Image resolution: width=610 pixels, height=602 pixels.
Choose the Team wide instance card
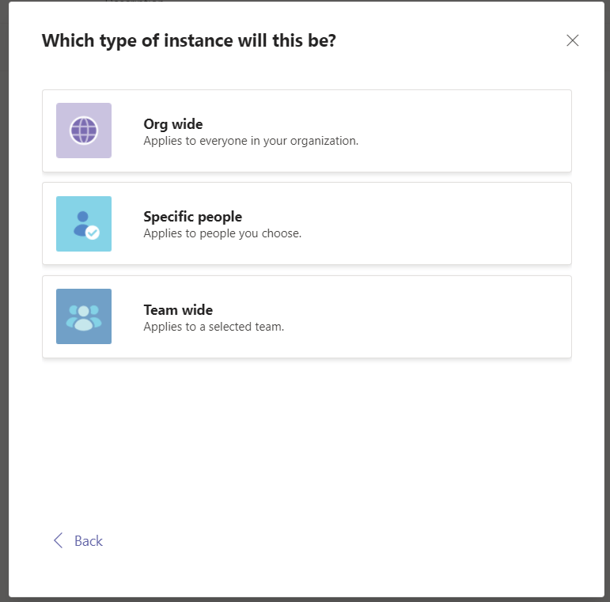pyautogui.click(x=306, y=316)
